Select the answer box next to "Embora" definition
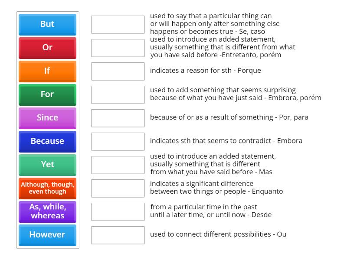Image resolution: width=347 pixels, height=260 pixels. [x=118, y=141]
